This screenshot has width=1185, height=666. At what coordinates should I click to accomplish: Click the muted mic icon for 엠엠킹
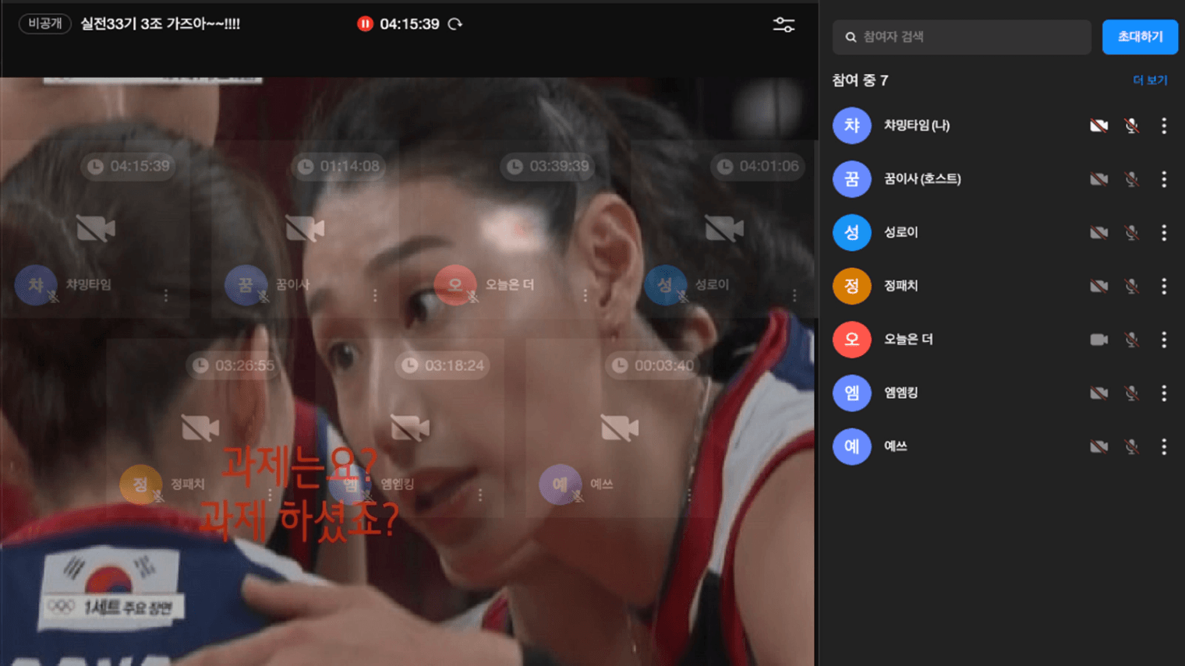1131,393
